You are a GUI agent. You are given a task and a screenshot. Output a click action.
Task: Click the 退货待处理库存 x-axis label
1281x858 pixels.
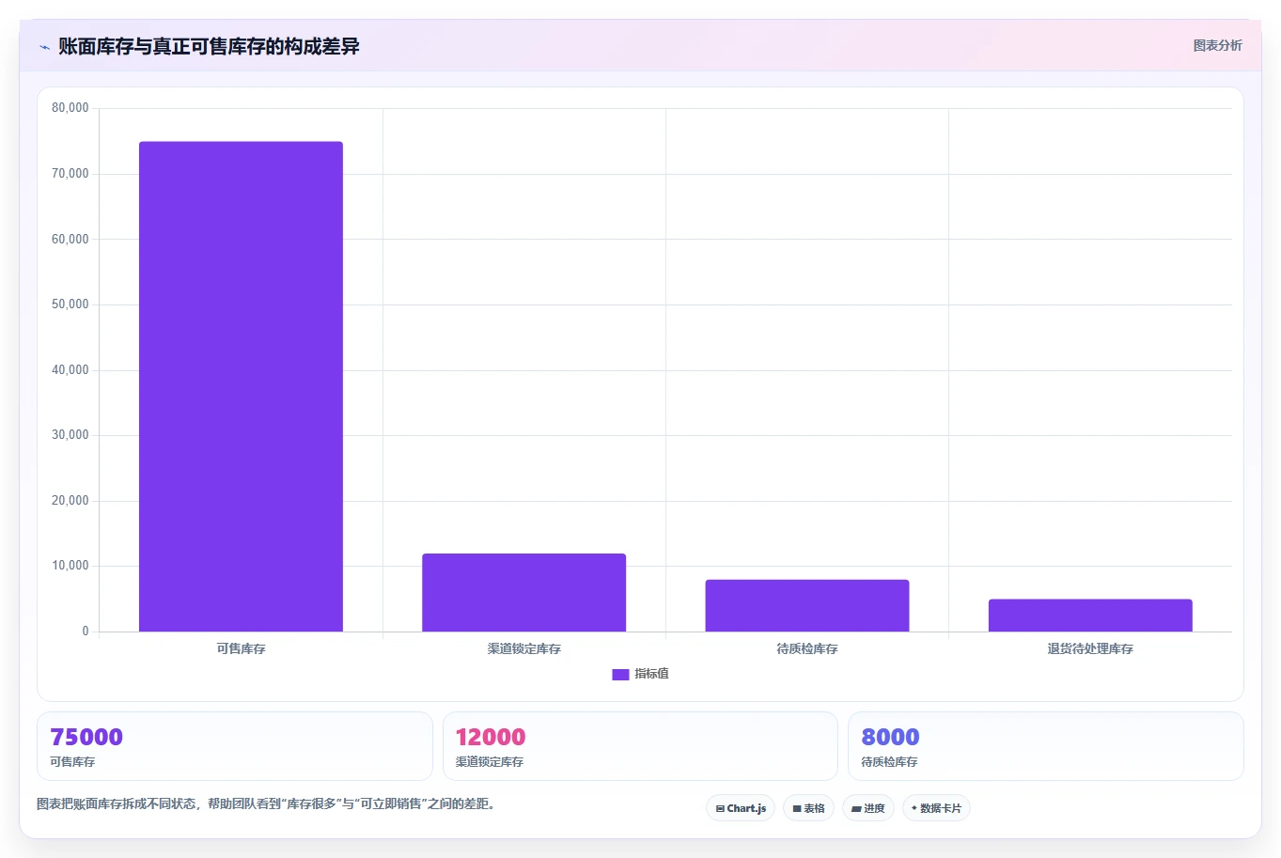pyautogui.click(x=1090, y=648)
